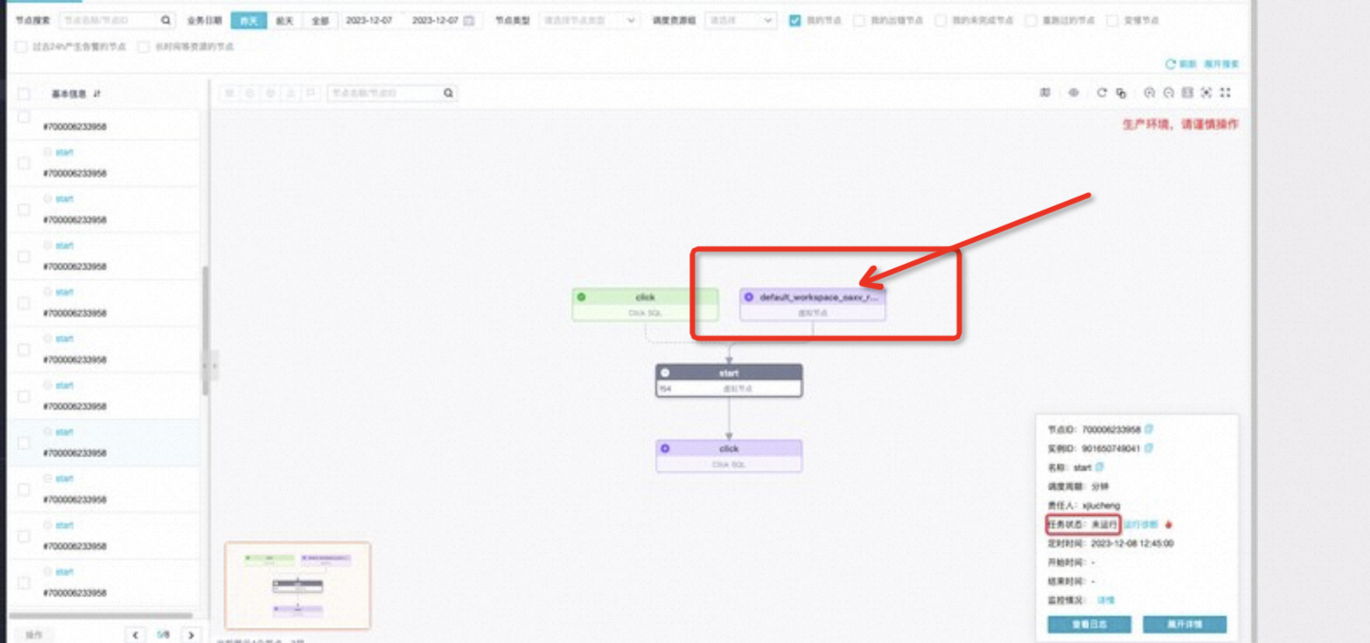Click the locate-center icon in canvas toolbar
1370x643 pixels.
click(x=1207, y=93)
